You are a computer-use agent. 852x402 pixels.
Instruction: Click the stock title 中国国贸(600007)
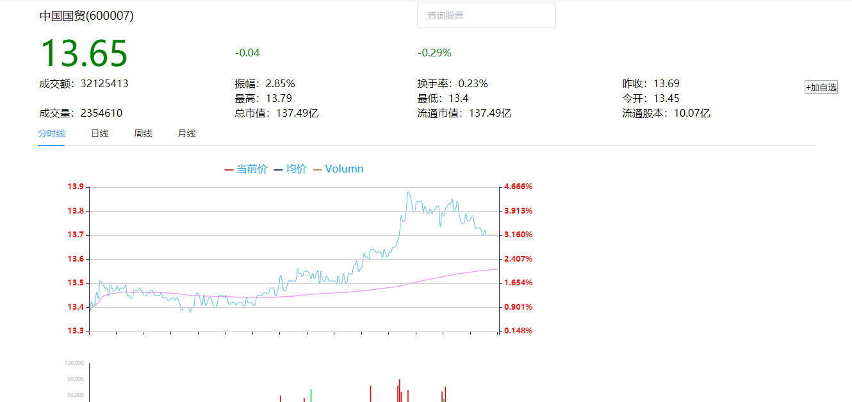click(x=86, y=16)
